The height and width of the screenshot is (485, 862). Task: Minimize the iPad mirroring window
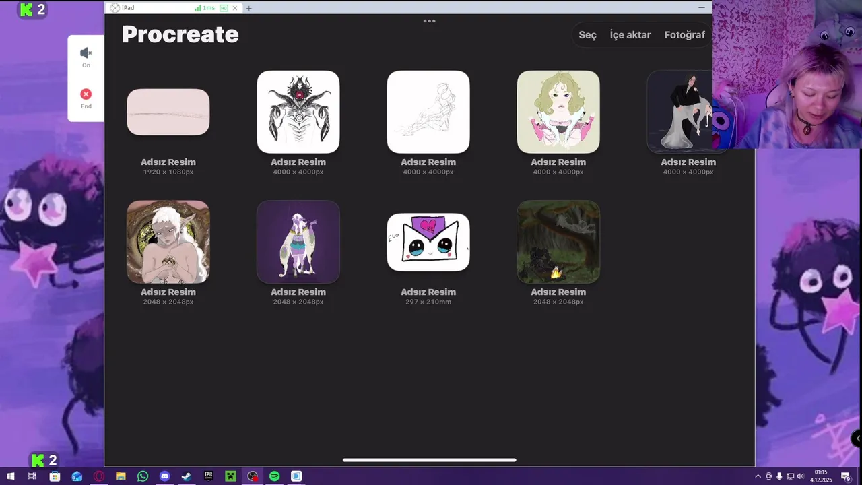pyautogui.click(x=701, y=8)
